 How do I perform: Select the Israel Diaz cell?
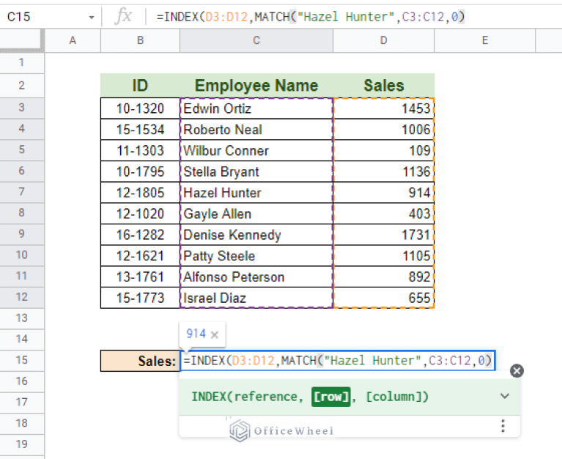point(256,298)
